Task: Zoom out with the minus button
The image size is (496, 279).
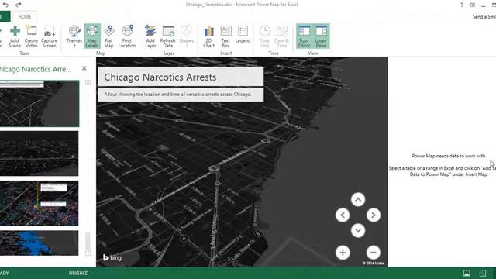Action: click(374, 253)
